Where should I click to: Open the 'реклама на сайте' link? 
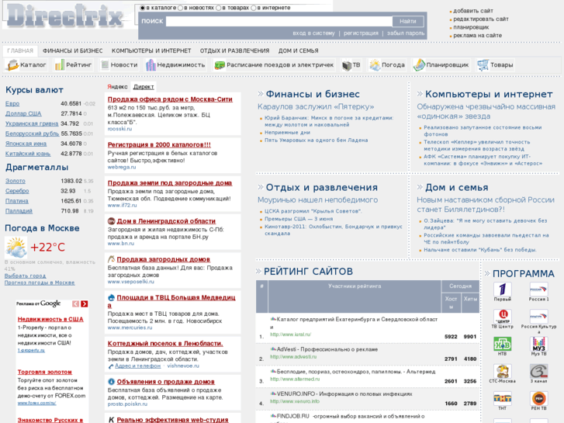[x=477, y=35]
